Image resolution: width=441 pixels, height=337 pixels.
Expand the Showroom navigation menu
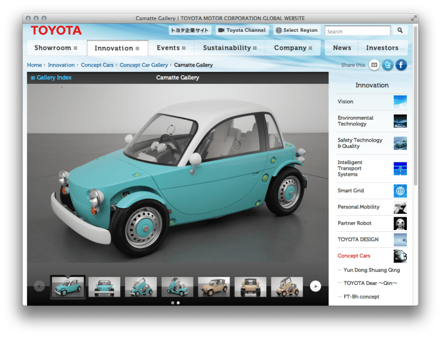[56, 48]
